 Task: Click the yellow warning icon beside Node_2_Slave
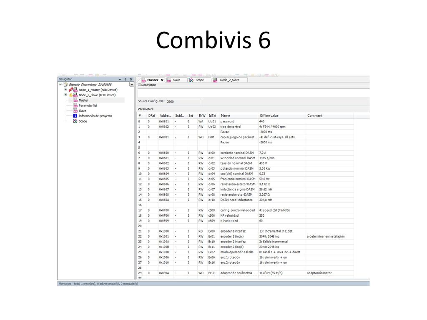pyautogui.click(x=71, y=95)
